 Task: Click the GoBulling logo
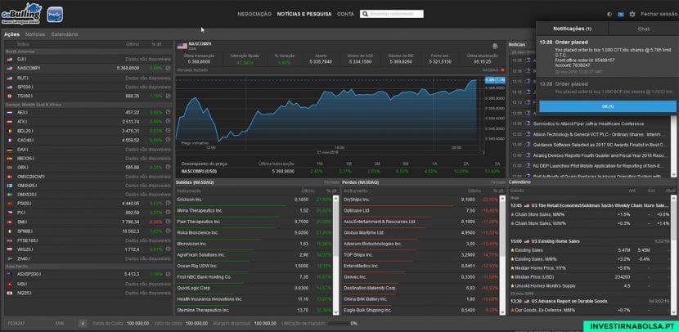[x=20, y=13]
